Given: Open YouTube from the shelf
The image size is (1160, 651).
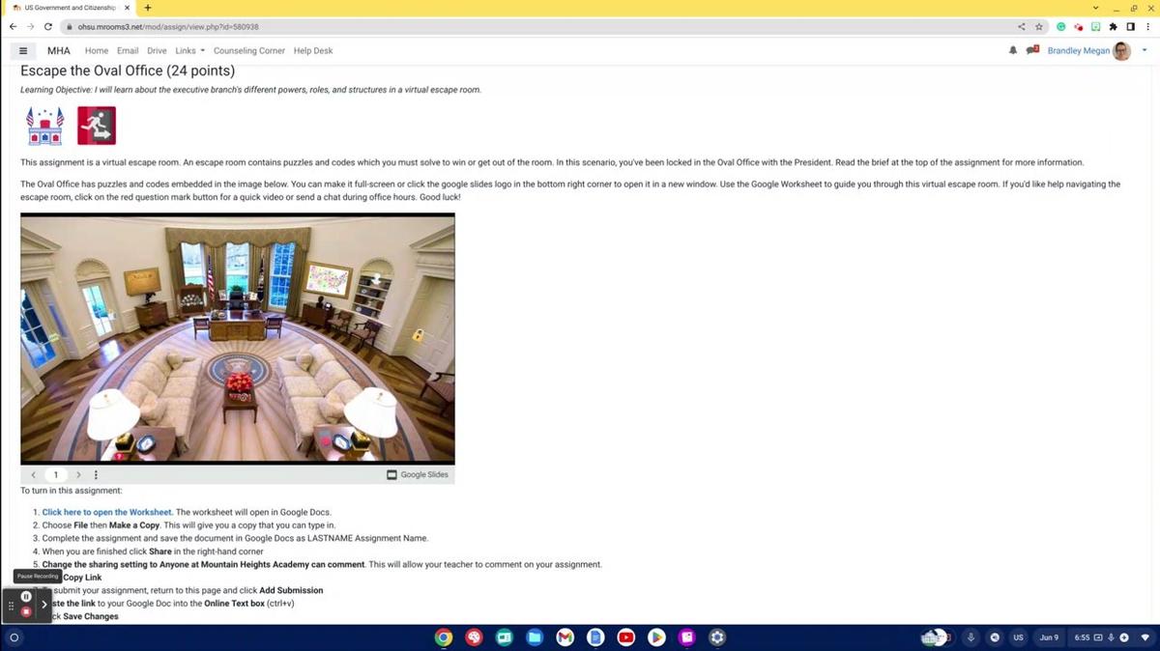Looking at the screenshot, I should (625, 637).
